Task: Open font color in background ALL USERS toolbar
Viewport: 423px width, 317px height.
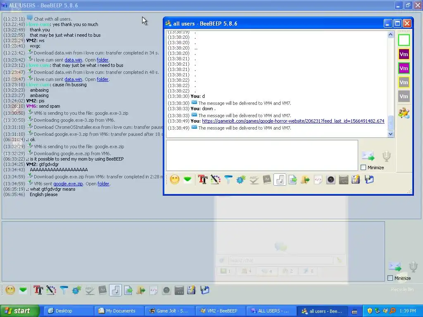Action: coord(51,290)
